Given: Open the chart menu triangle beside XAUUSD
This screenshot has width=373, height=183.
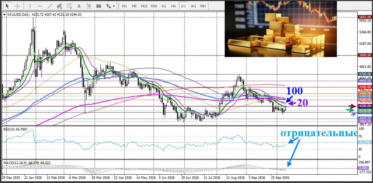Looking at the screenshot, I should pyautogui.click(x=5, y=15).
